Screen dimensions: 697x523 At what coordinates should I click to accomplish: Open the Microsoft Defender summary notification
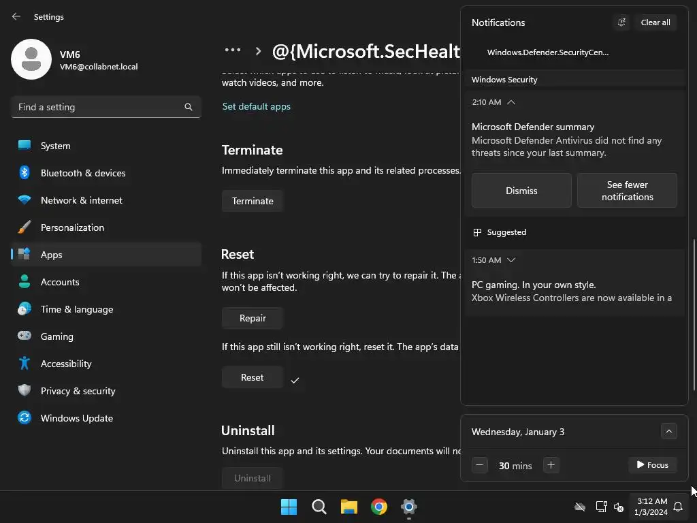[x=574, y=140]
